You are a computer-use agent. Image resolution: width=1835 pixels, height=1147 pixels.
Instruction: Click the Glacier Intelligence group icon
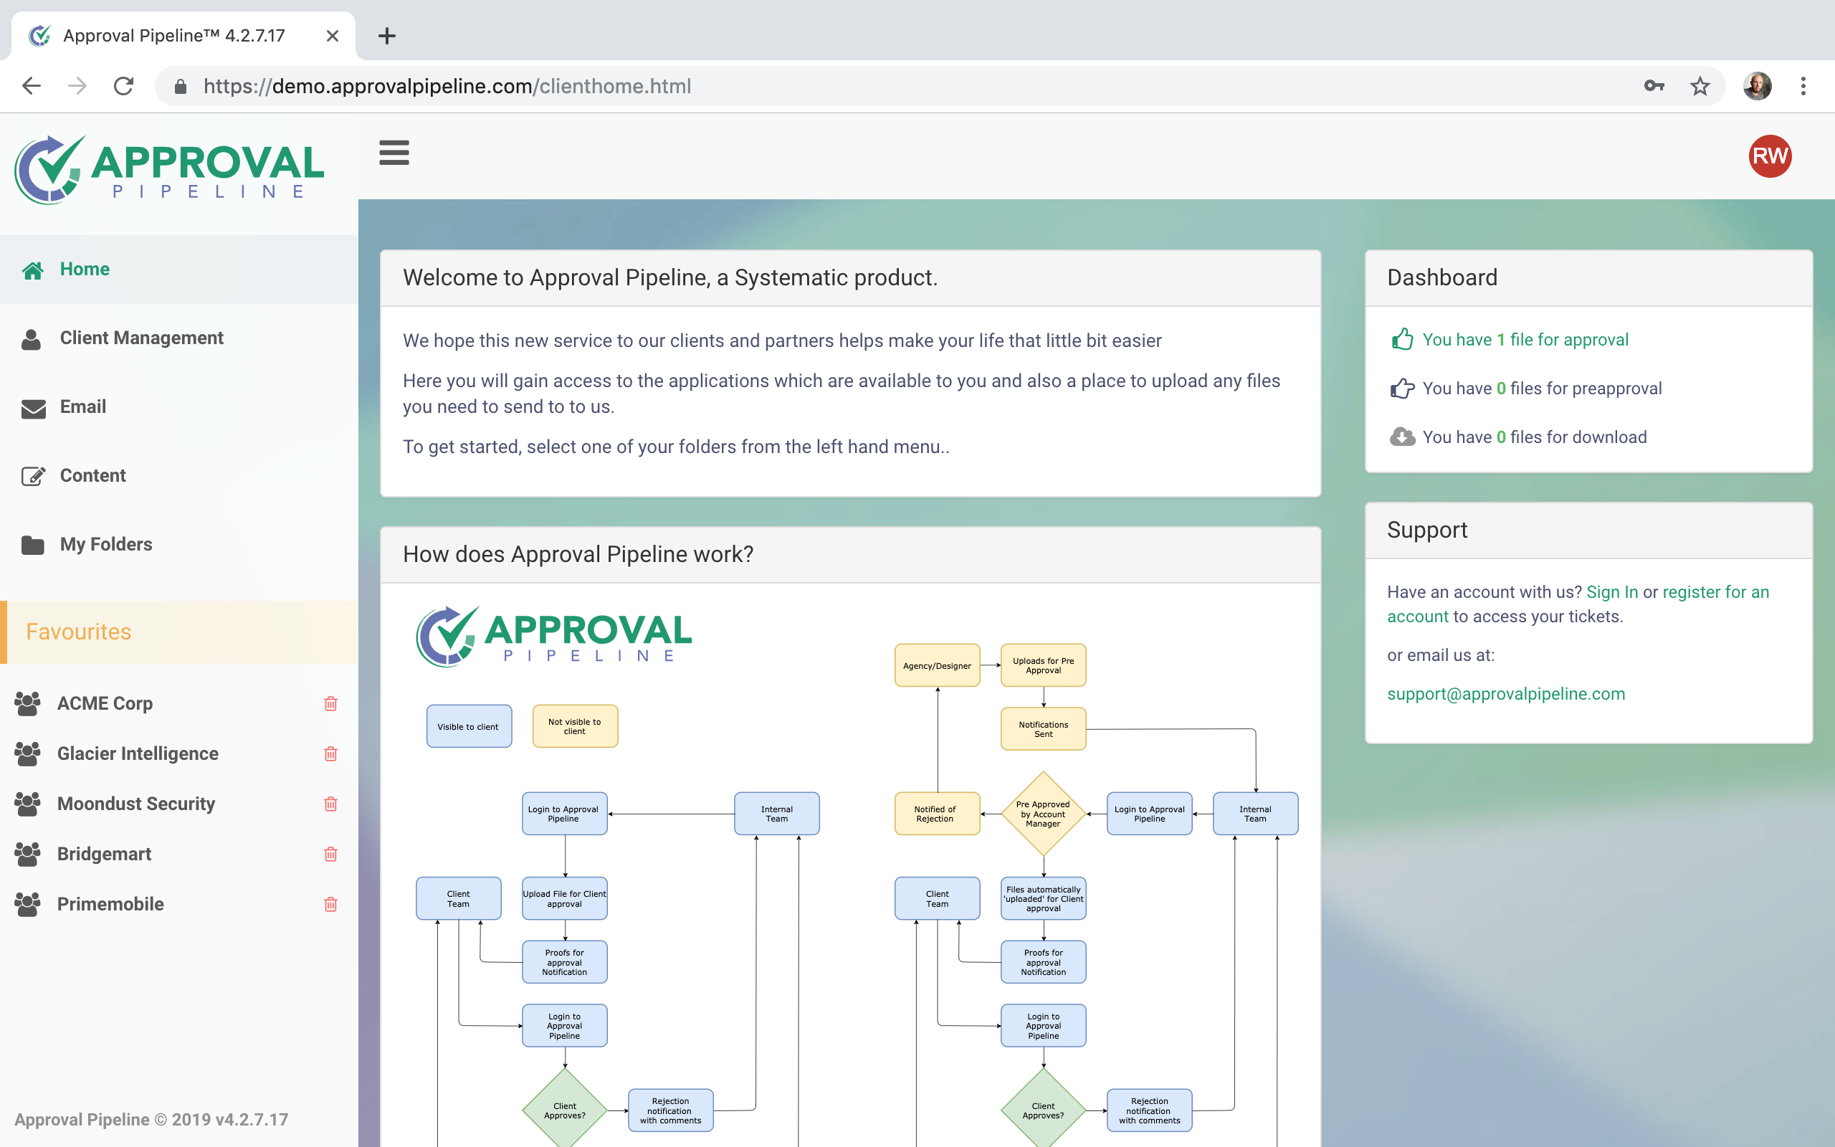(28, 753)
